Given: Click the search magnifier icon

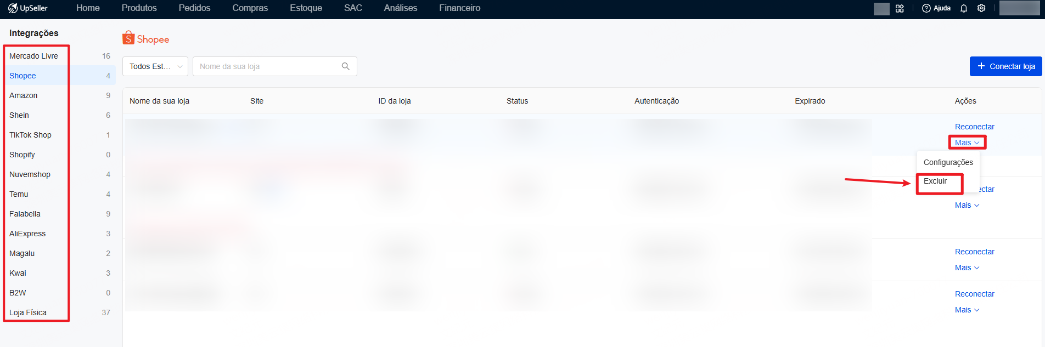Looking at the screenshot, I should click(x=346, y=66).
